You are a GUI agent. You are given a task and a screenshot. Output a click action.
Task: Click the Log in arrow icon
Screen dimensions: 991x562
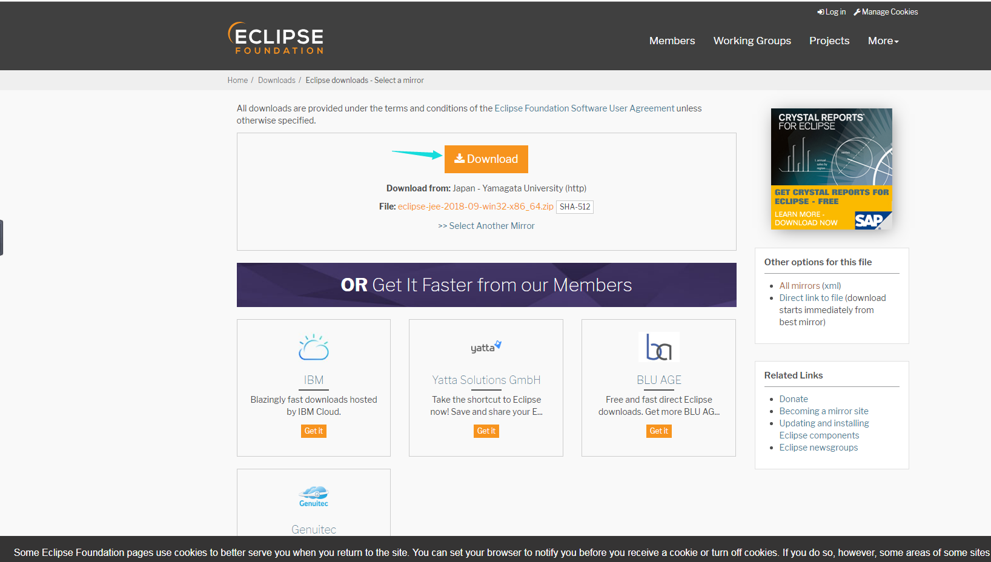point(821,12)
